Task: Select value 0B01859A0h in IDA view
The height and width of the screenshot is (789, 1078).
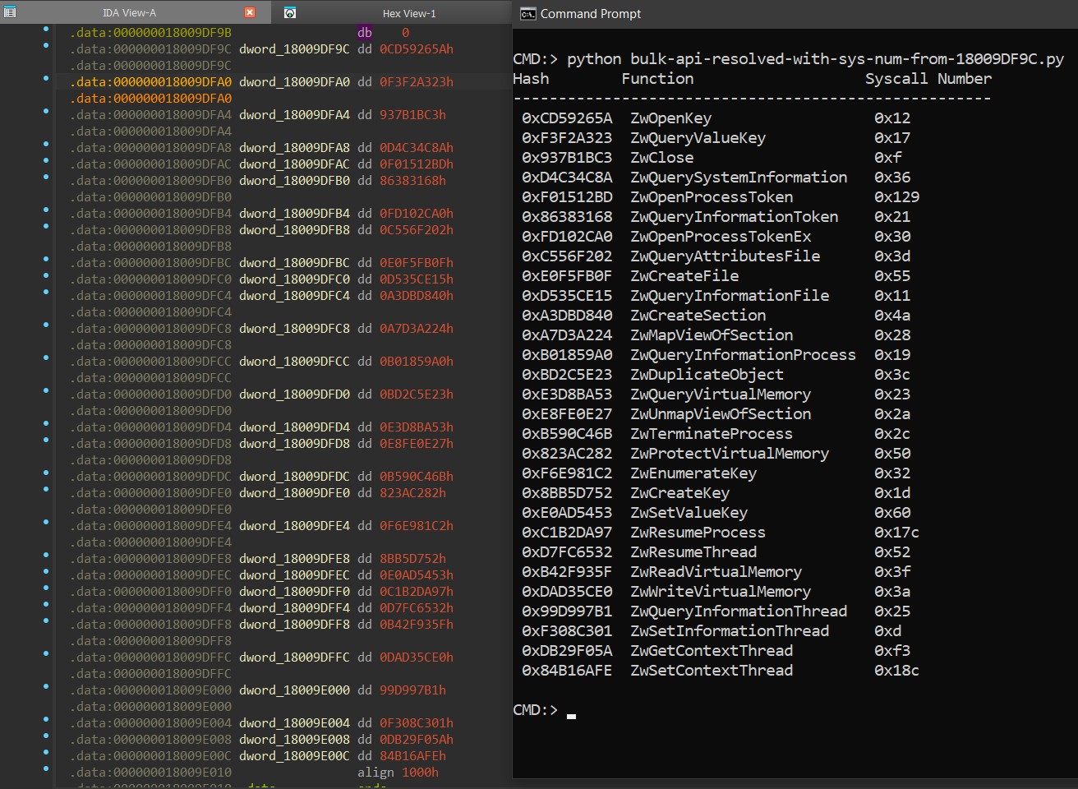Action: pos(417,362)
